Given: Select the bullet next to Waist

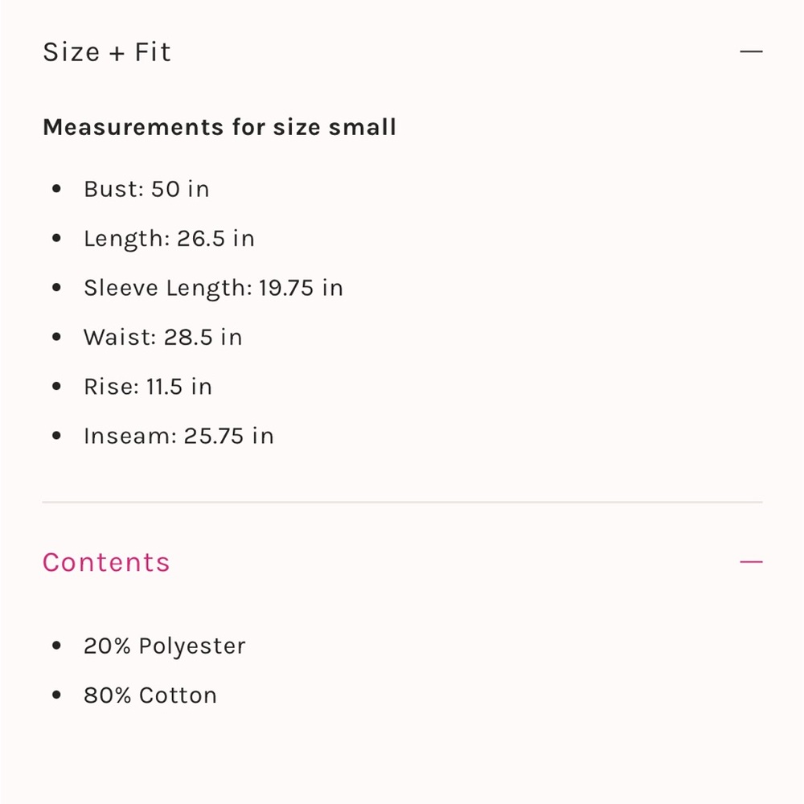Looking at the screenshot, I should pos(56,338).
